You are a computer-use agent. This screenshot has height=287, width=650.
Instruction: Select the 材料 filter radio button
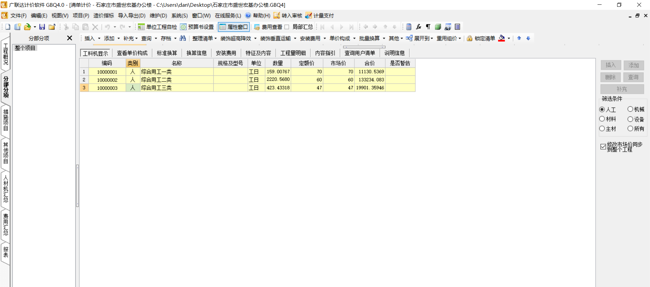click(x=602, y=119)
